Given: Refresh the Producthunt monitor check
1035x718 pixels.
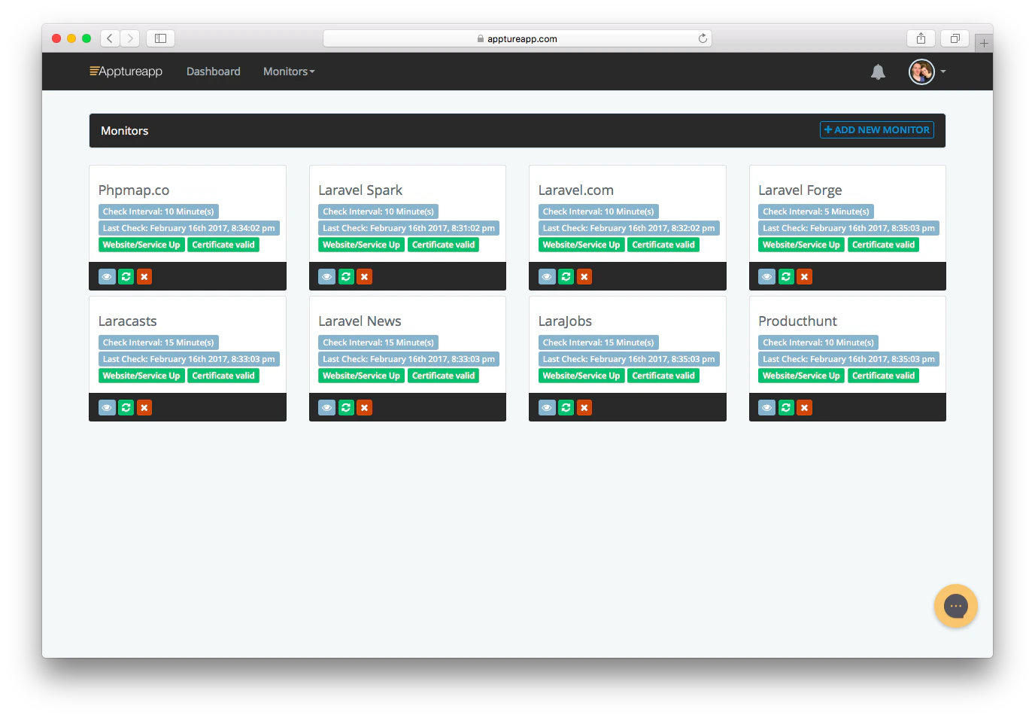Looking at the screenshot, I should 786,408.
